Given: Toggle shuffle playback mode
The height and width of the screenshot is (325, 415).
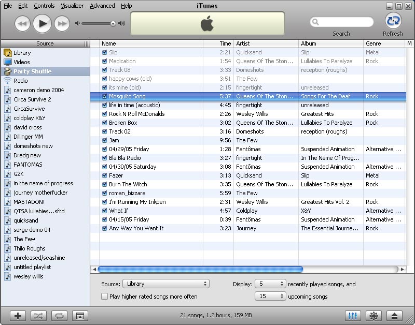Looking at the screenshot, I should coord(38,316).
